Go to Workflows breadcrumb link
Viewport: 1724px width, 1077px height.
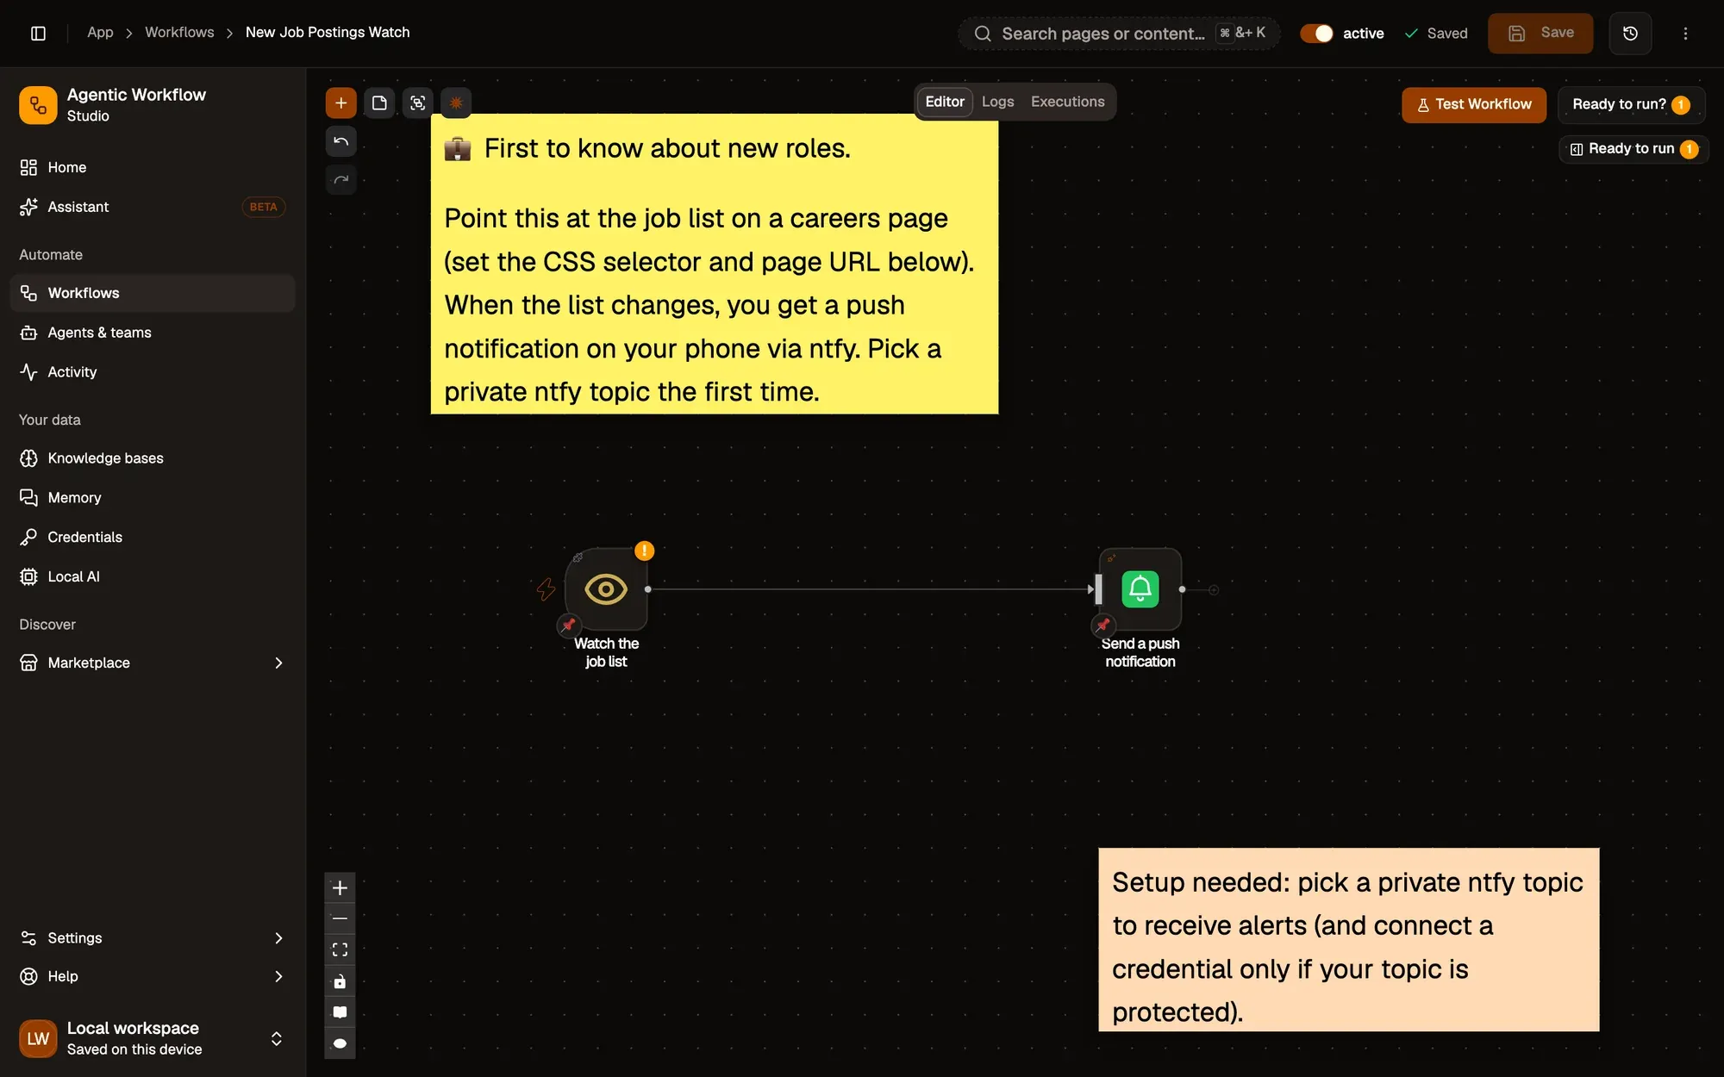179,33
